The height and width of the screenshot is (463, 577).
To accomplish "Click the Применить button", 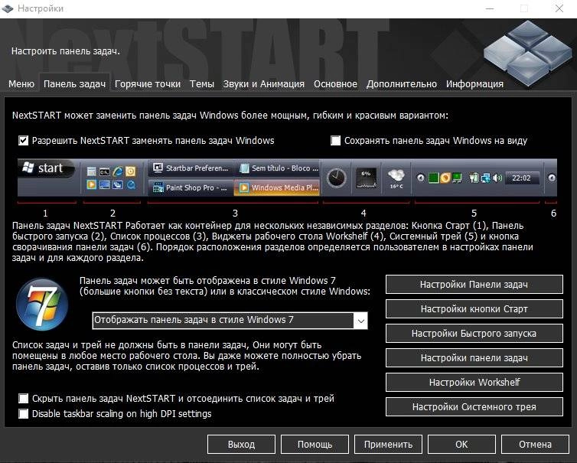I will (388, 445).
